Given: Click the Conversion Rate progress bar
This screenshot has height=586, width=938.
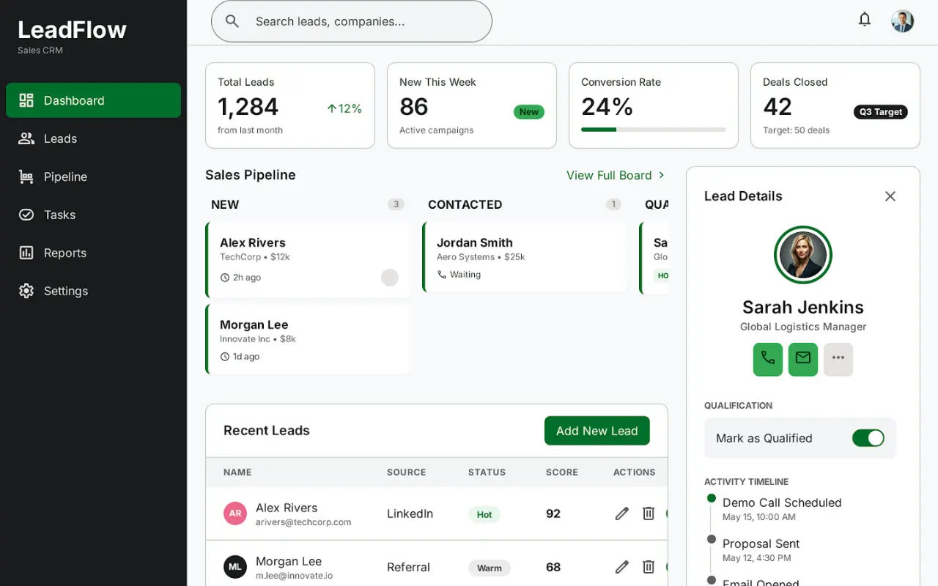Looking at the screenshot, I should (x=654, y=130).
